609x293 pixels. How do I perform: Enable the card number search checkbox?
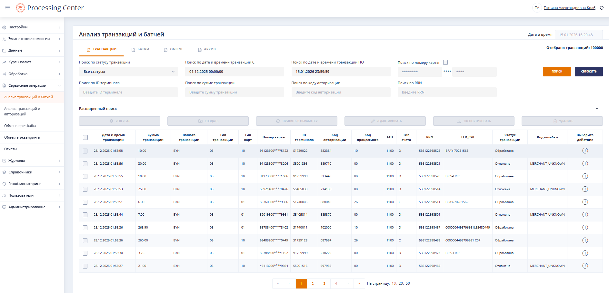tap(445, 63)
